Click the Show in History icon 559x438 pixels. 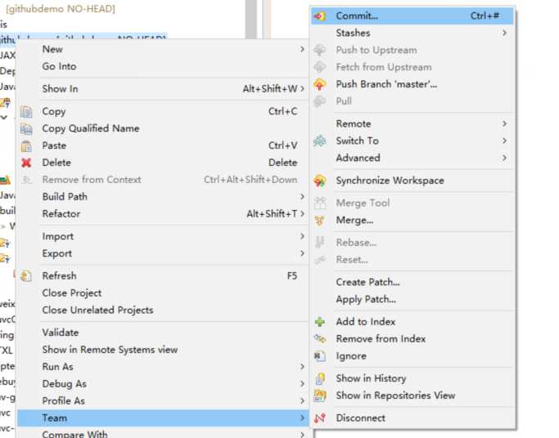pos(320,378)
